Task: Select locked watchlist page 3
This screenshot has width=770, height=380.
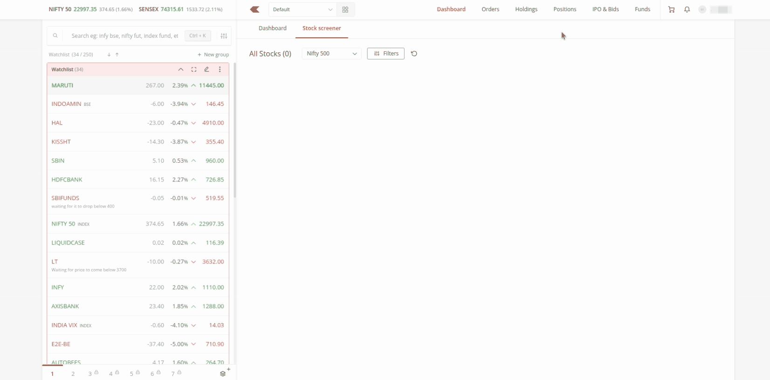Action: pos(92,373)
